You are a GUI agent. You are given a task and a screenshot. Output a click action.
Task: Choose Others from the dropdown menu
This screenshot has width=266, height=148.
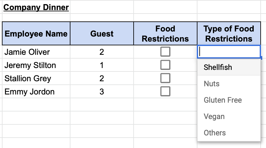(215, 133)
